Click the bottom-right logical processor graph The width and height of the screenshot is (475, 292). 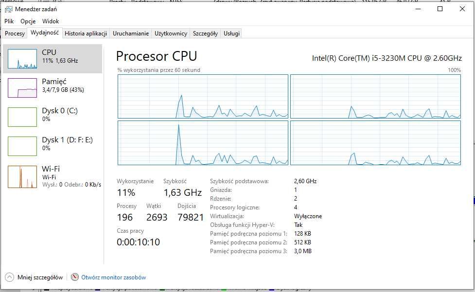tap(376, 143)
